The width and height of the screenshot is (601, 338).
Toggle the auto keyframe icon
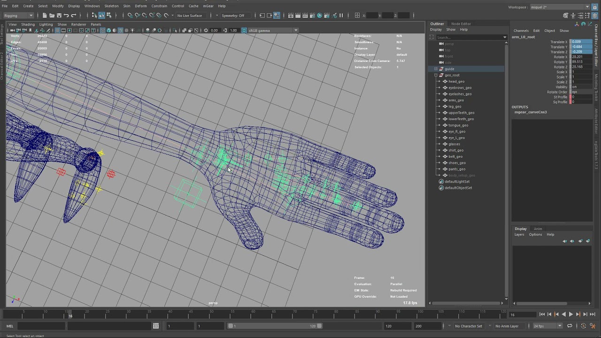click(x=584, y=326)
